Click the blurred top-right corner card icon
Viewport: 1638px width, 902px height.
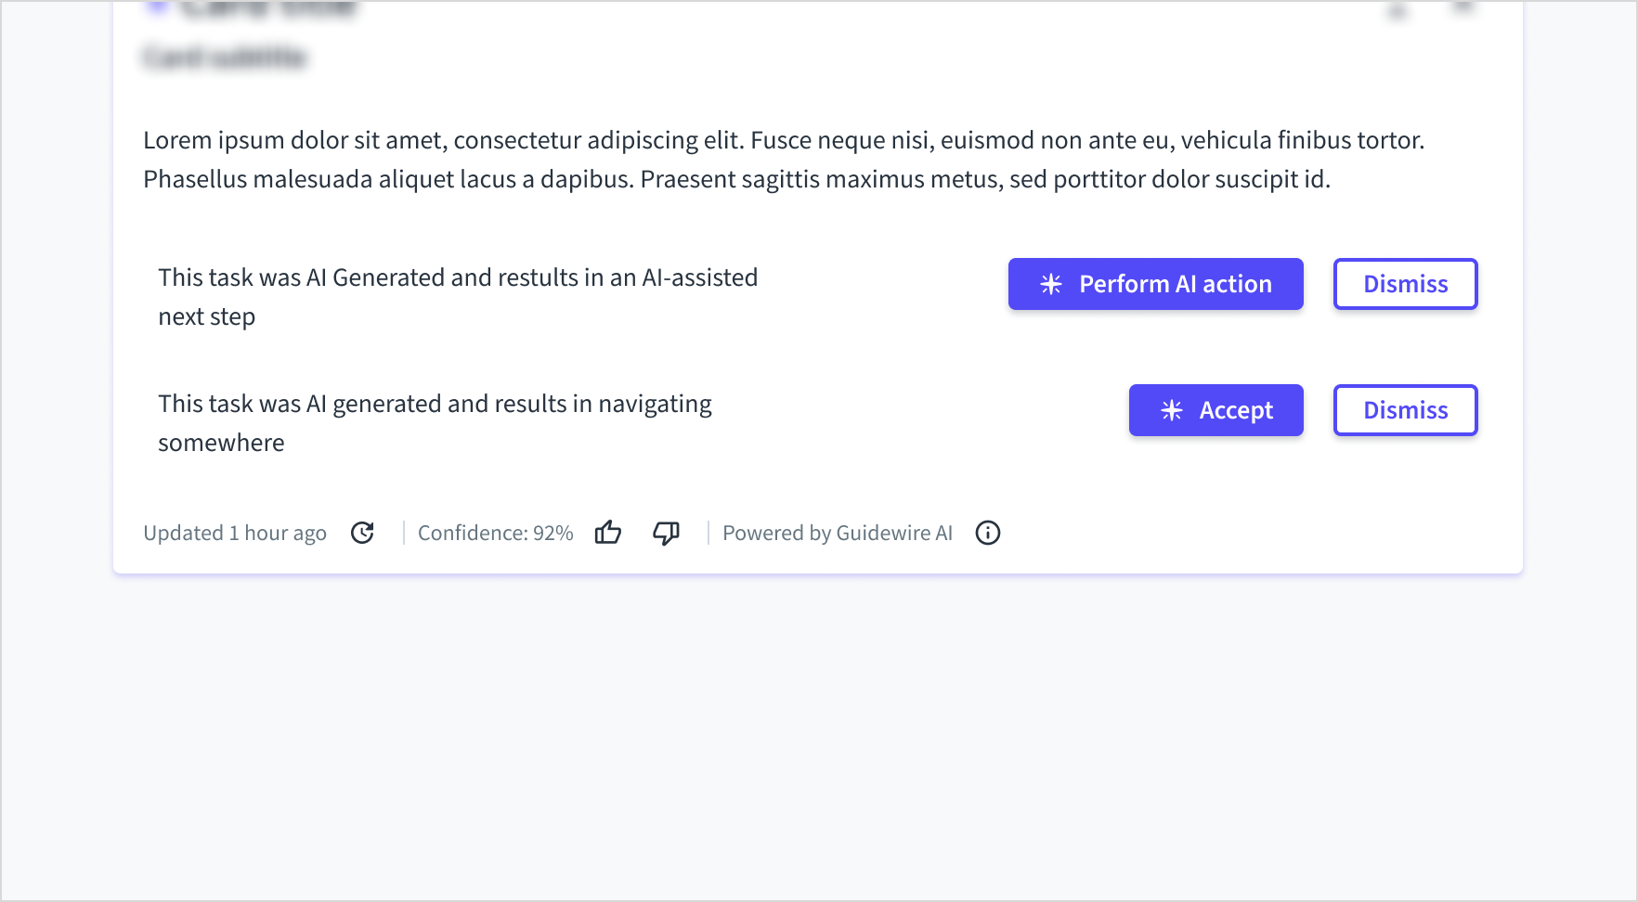coord(1463,7)
